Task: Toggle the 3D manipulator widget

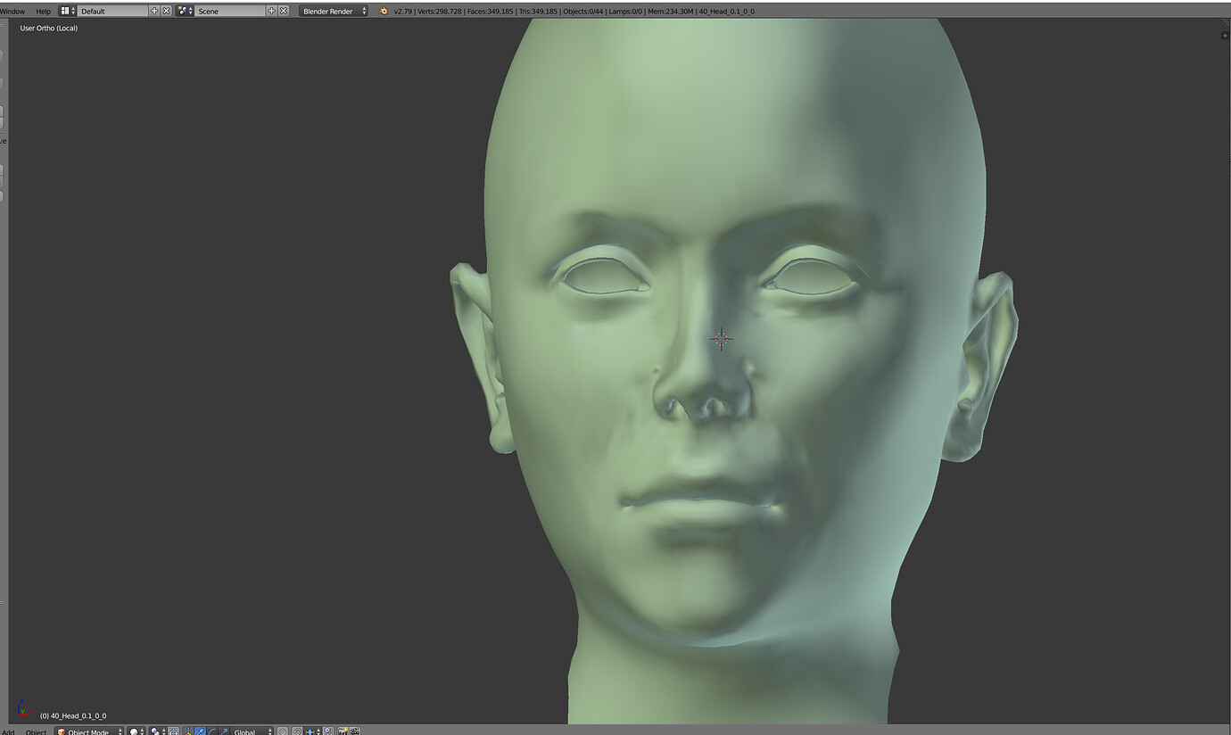Action: pos(188,731)
